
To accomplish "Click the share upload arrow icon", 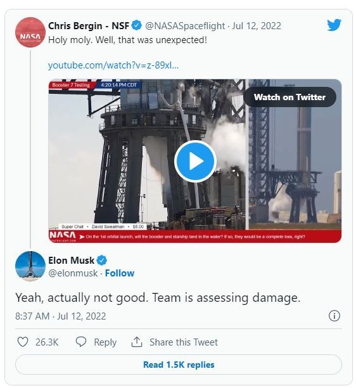I will tap(136, 342).
